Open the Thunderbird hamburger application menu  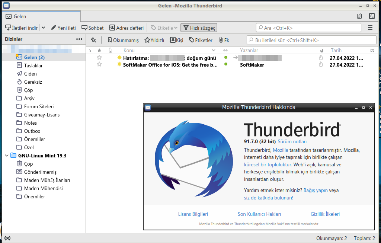370,28
